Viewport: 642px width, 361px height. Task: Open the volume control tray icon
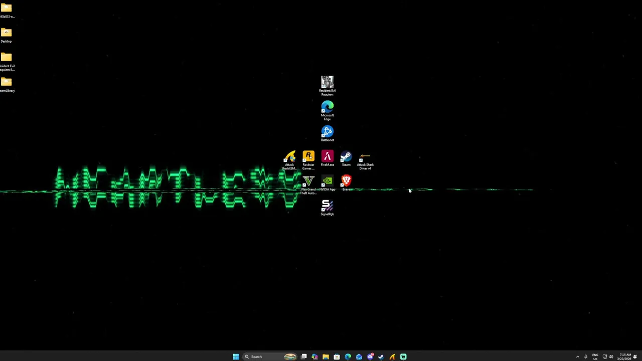pos(611,356)
